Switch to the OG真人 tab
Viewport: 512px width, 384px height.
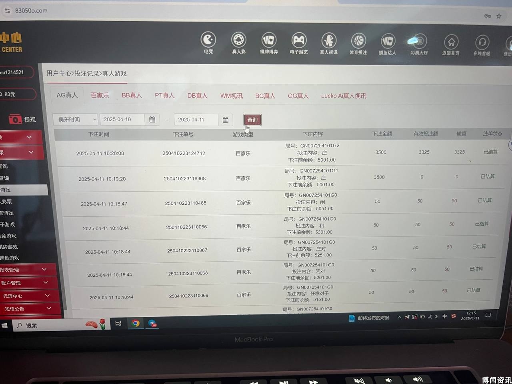click(x=298, y=96)
